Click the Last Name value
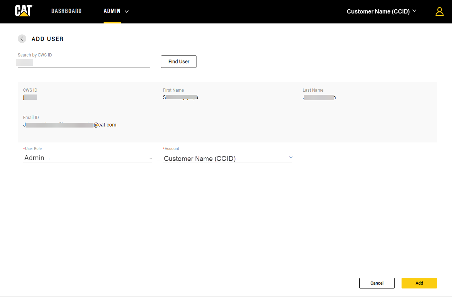Viewport: 452px width, 297px height. (x=319, y=97)
